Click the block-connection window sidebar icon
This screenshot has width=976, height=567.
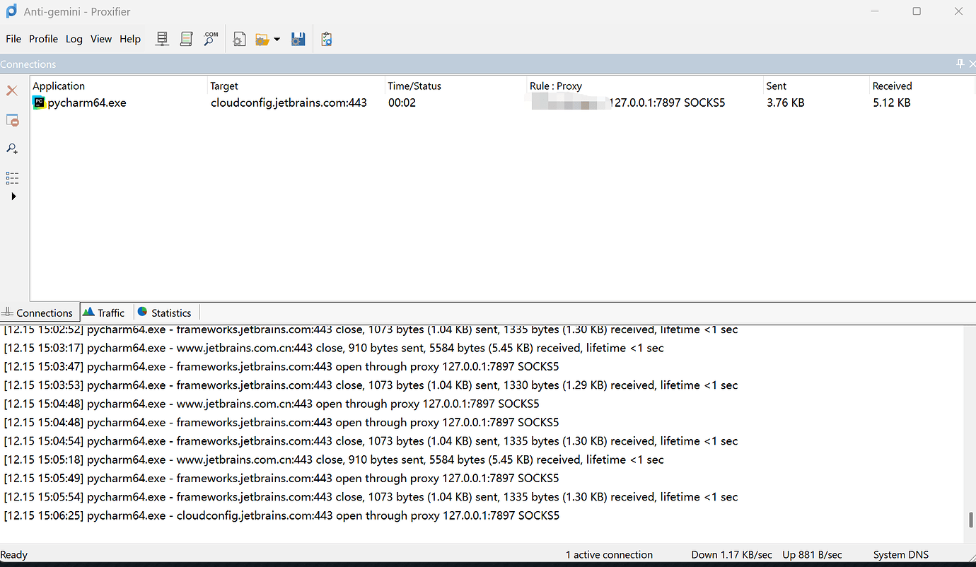coord(12,120)
